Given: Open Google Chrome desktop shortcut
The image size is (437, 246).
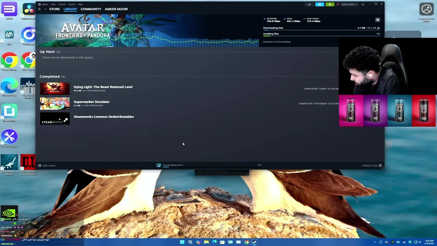Looking at the screenshot, I should click(x=9, y=62).
